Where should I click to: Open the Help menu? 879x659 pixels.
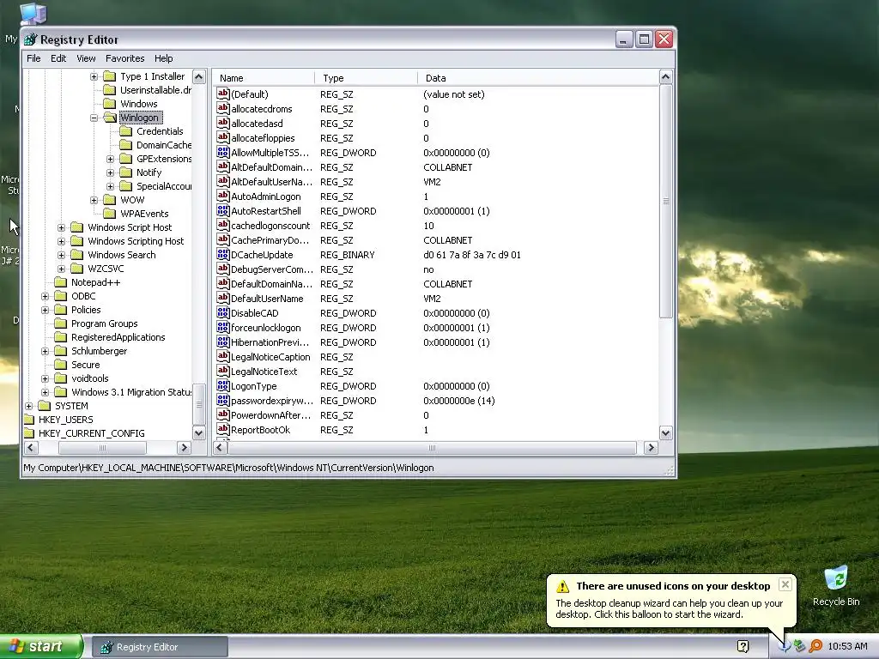point(164,58)
